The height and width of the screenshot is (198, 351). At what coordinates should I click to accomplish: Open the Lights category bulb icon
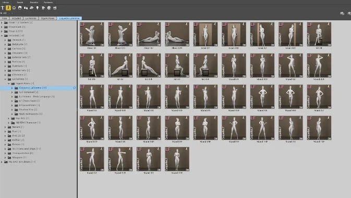[38, 8]
